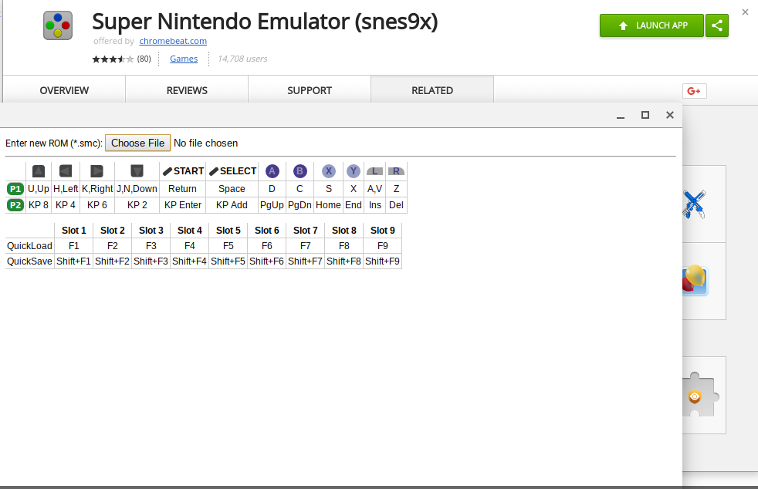Switch to the REVIEWS tab

187,90
